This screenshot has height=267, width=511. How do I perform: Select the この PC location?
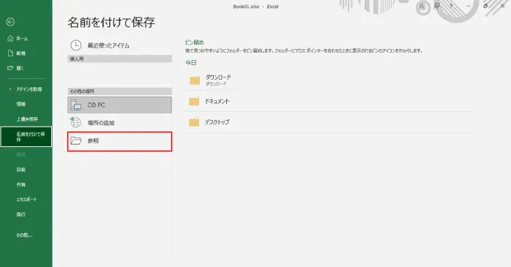pyautogui.click(x=119, y=105)
